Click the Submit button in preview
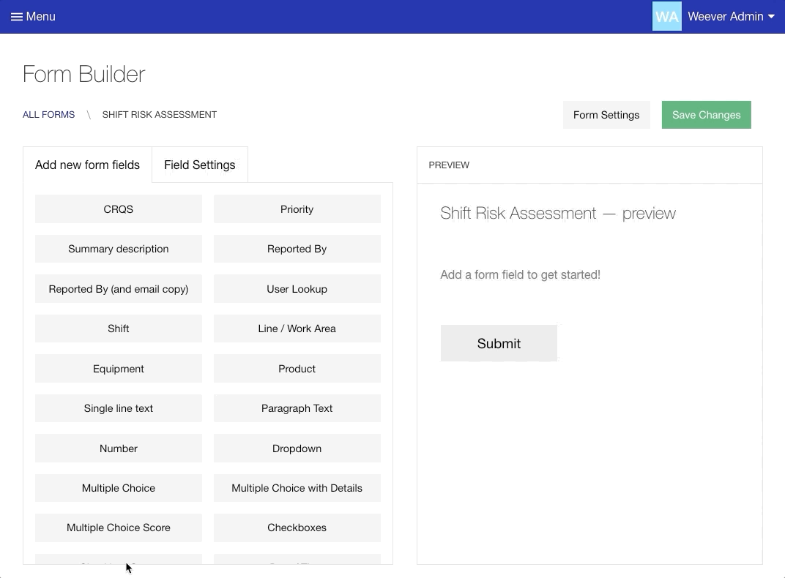Image resolution: width=785 pixels, height=578 pixels. click(x=499, y=343)
